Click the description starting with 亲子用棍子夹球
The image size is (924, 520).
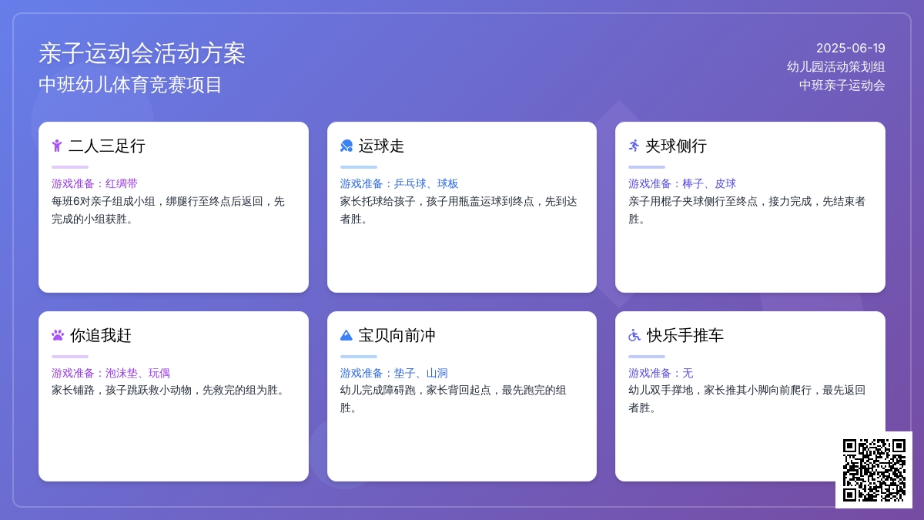tap(747, 210)
